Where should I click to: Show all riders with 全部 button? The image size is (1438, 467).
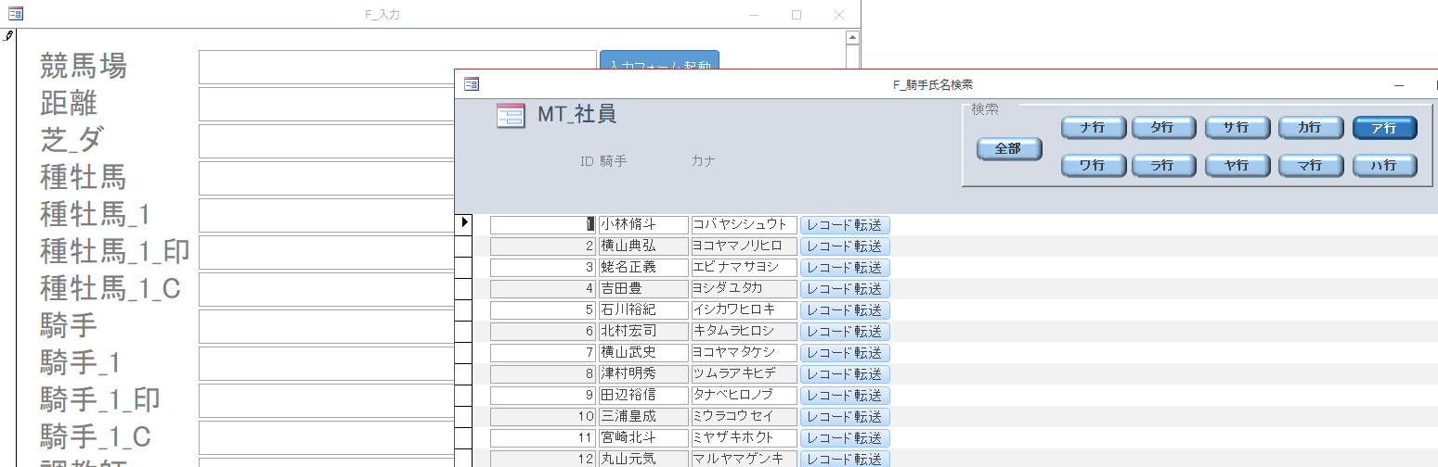pos(1008,148)
